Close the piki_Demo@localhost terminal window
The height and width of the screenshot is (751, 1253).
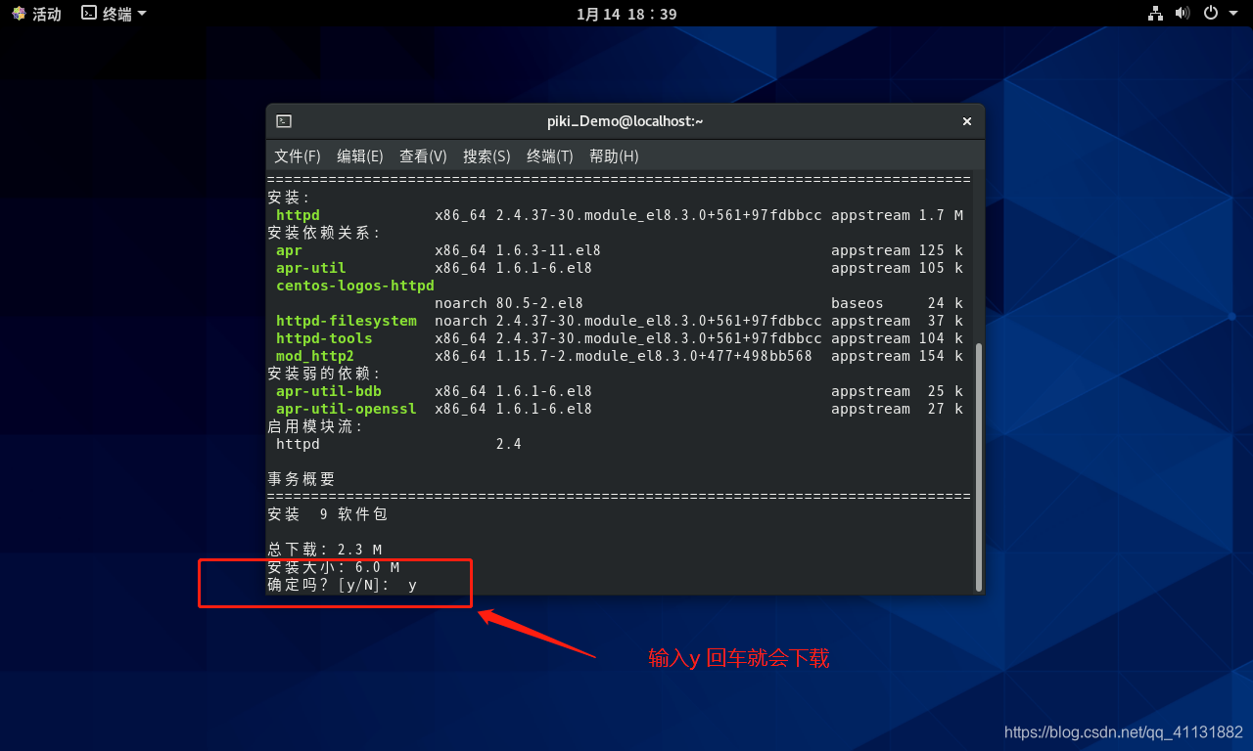tap(967, 121)
